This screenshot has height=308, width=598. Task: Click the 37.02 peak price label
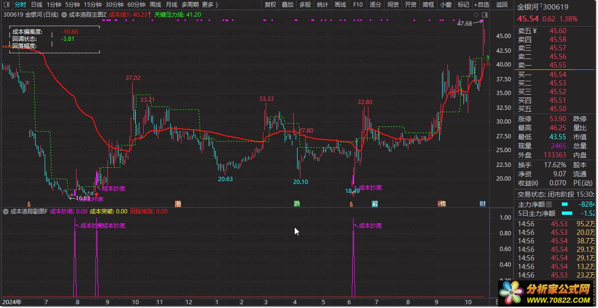point(133,77)
